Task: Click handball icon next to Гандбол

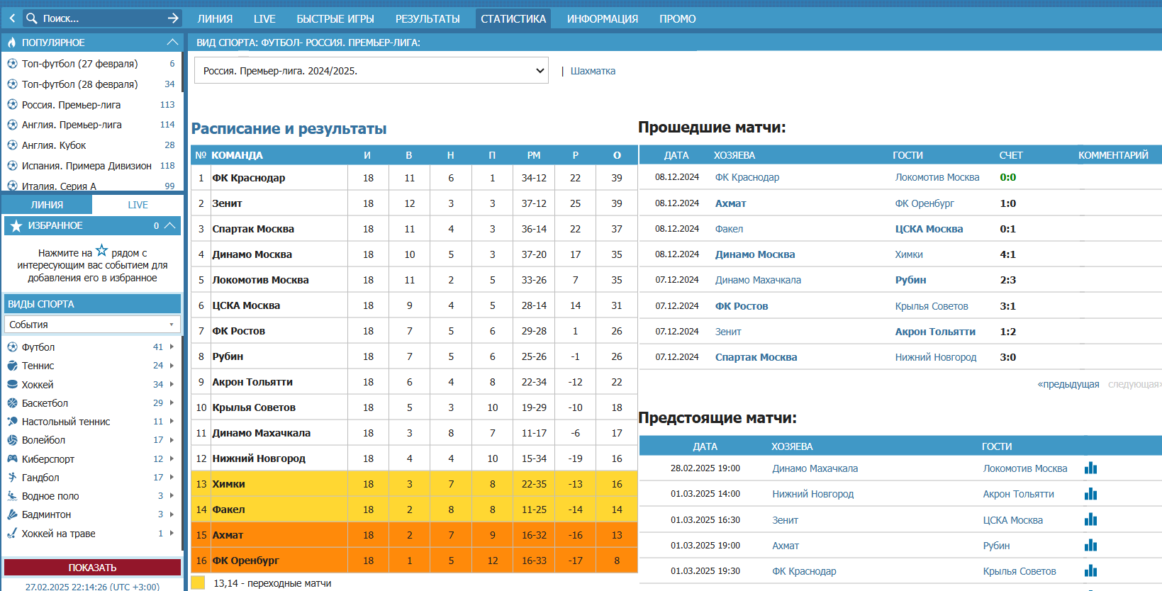Action: (12, 478)
